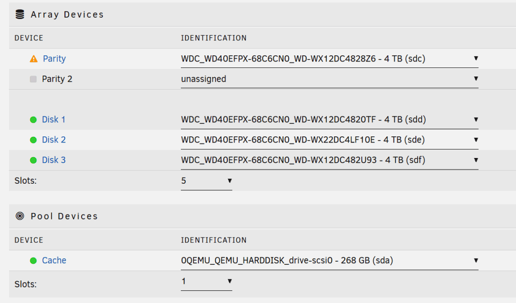Click the grey status square beside Parity 2

[33, 79]
